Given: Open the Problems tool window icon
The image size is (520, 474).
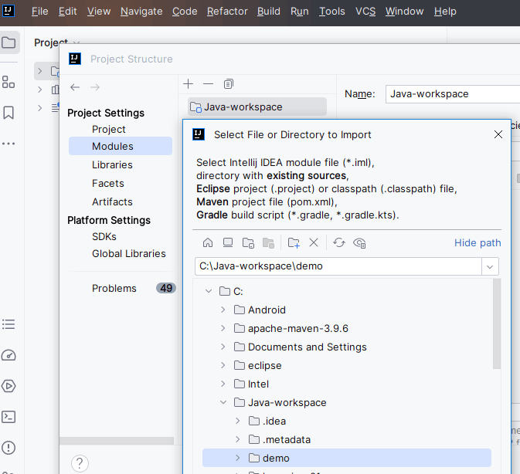Looking at the screenshot, I should (8, 448).
